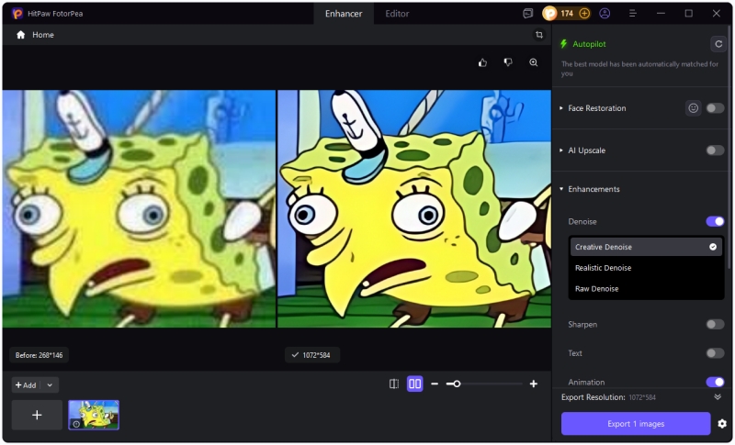
Task: Select Creative Denoise option
Action: [646, 247]
